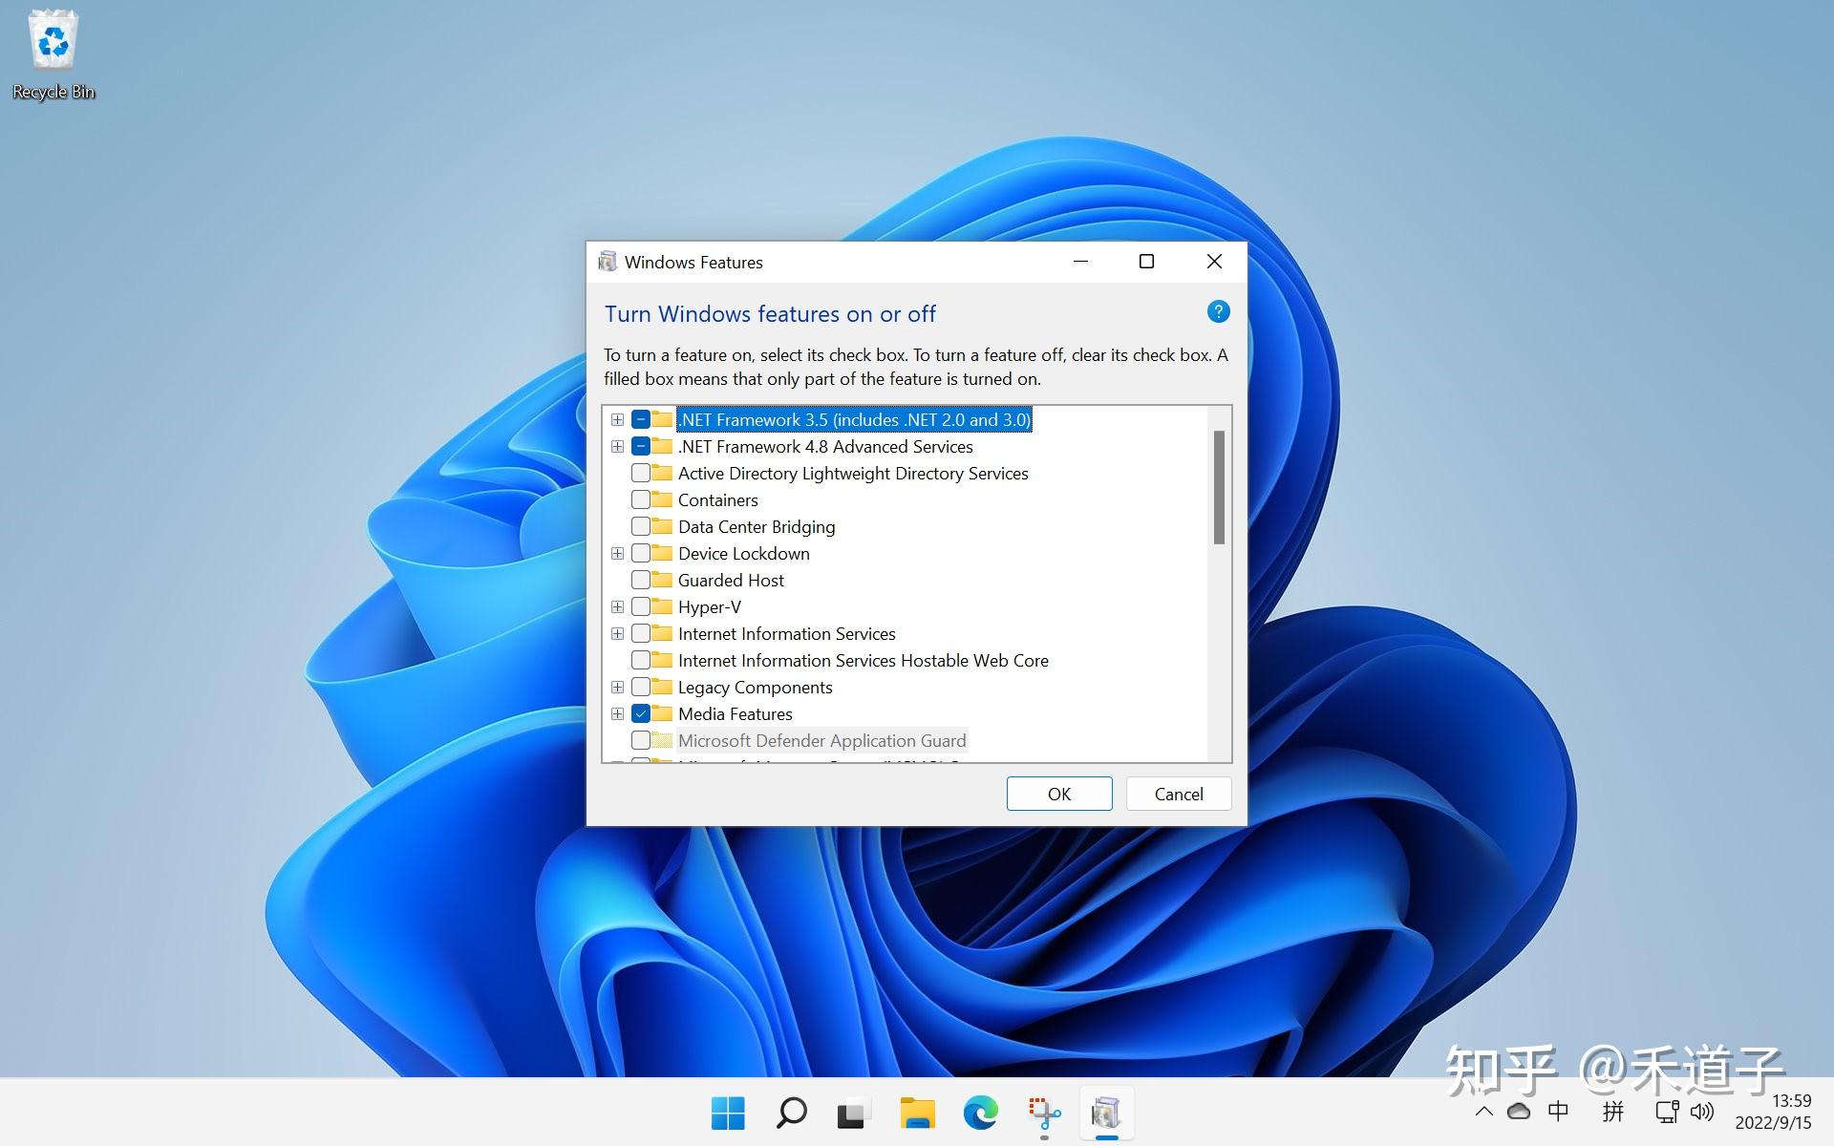Open the clock and date flyout
Viewport: 1834px width, 1146px height.
(1773, 1112)
